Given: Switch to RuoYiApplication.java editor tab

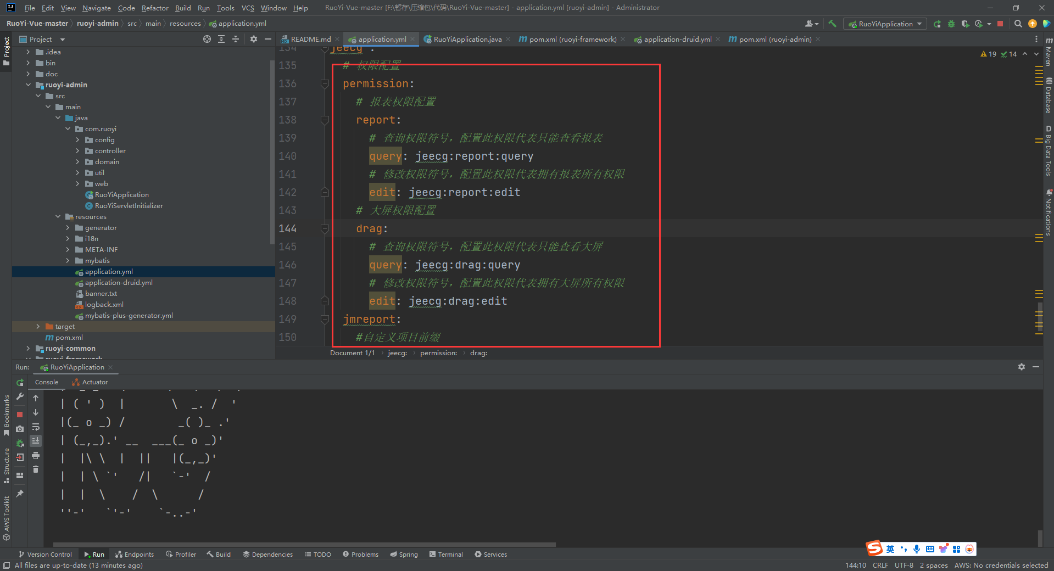Looking at the screenshot, I should (467, 39).
